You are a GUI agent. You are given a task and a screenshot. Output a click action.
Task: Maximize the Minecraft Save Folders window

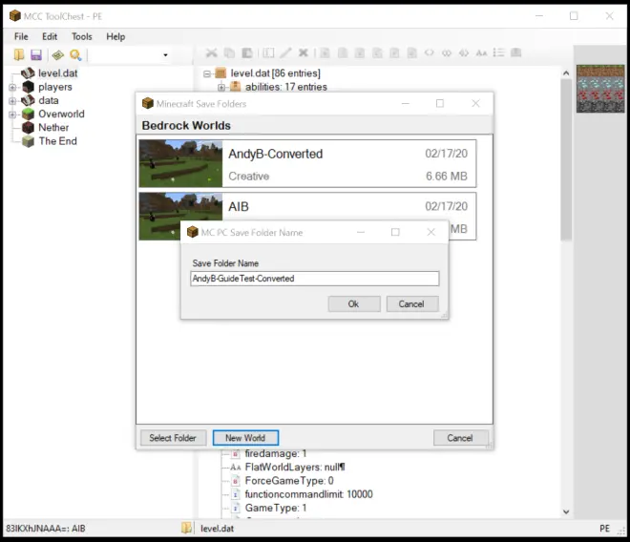point(440,104)
